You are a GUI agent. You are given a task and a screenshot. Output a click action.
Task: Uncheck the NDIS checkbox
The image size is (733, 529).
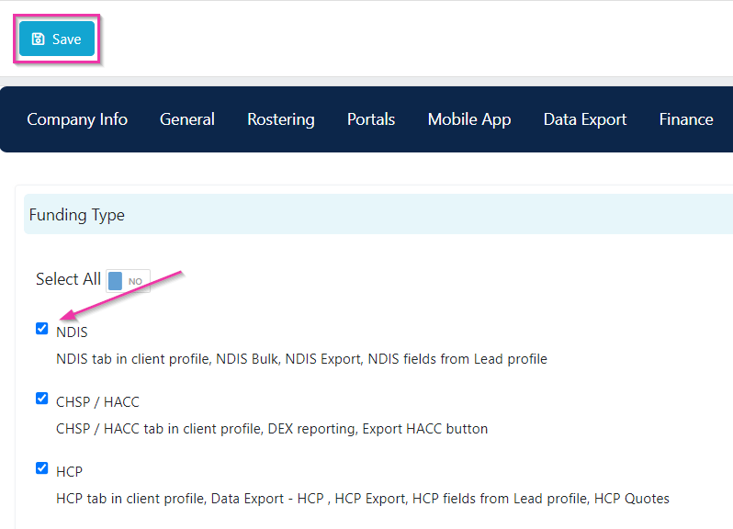click(x=42, y=329)
